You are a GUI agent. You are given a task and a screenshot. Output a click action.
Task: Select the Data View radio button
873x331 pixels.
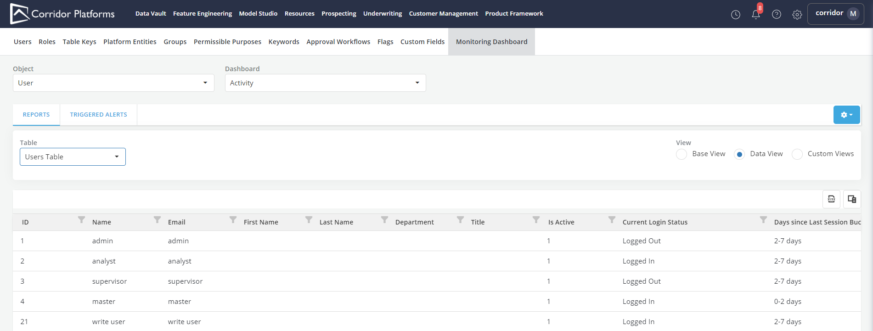pos(739,154)
